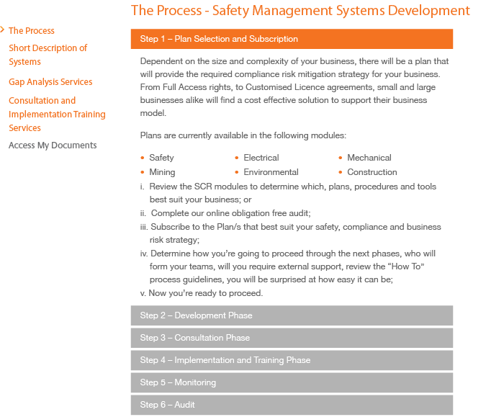486x417 pixels.
Task: Click the Safety module bullet text
Action: click(161, 158)
